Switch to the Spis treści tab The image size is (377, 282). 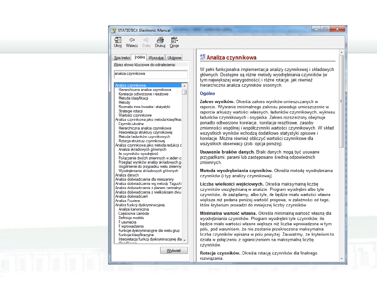122,58
